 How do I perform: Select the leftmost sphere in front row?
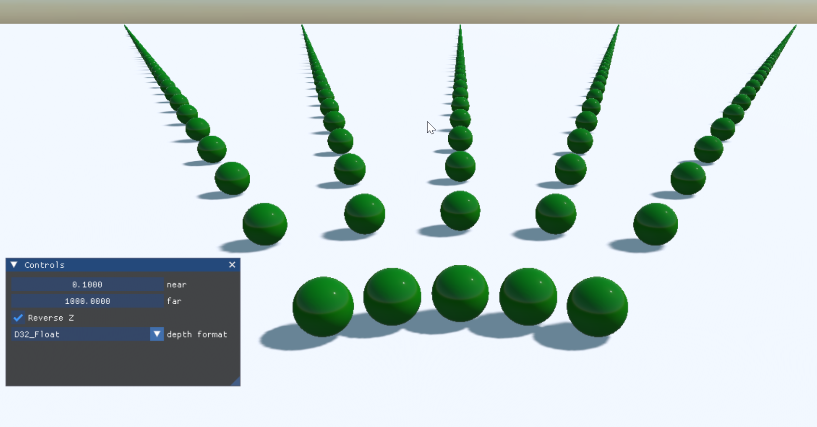[x=323, y=307]
